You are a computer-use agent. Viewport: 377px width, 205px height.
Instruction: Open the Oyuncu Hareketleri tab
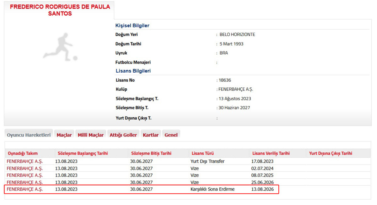coord(29,135)
